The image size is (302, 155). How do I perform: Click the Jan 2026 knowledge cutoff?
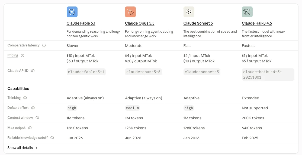pos(191,138)
